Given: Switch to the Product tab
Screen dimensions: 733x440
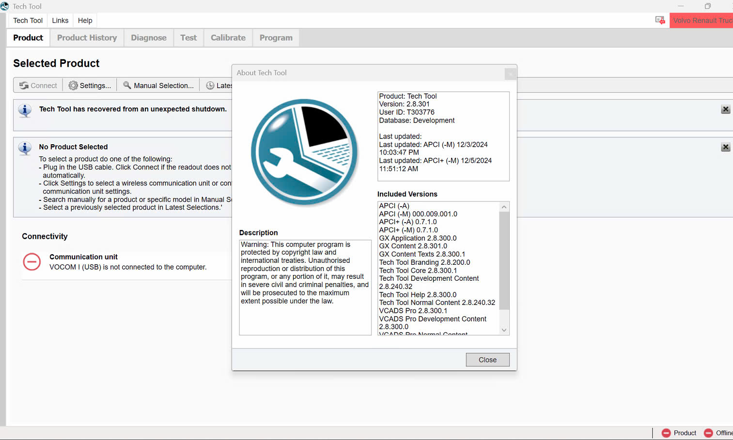Looking at the screenshot, I should (28, 38).
